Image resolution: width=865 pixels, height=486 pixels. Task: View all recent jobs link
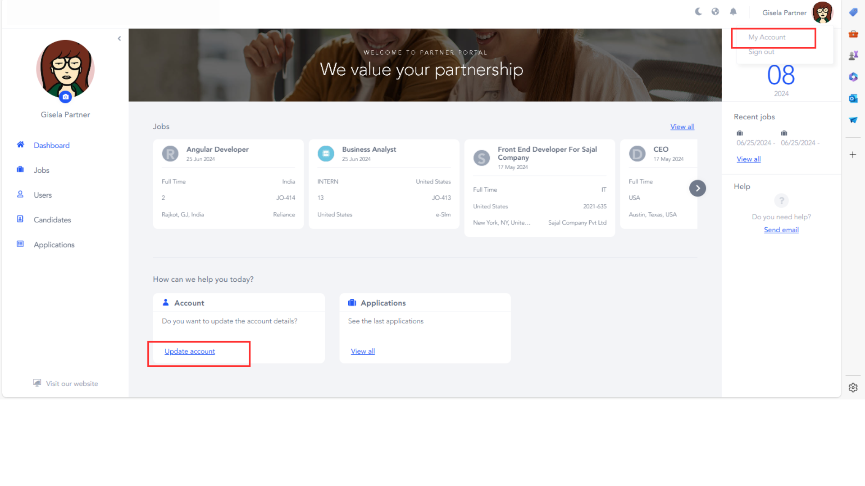click(x=749, y=159)
